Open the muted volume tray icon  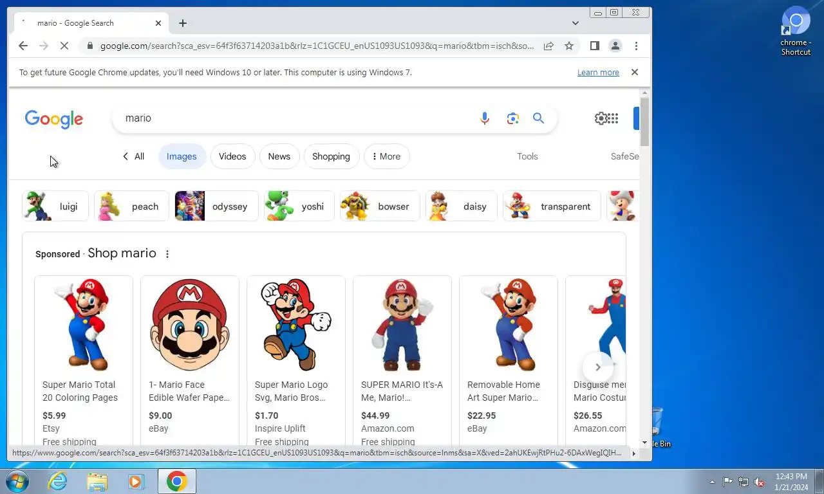(x=759, y=482)
